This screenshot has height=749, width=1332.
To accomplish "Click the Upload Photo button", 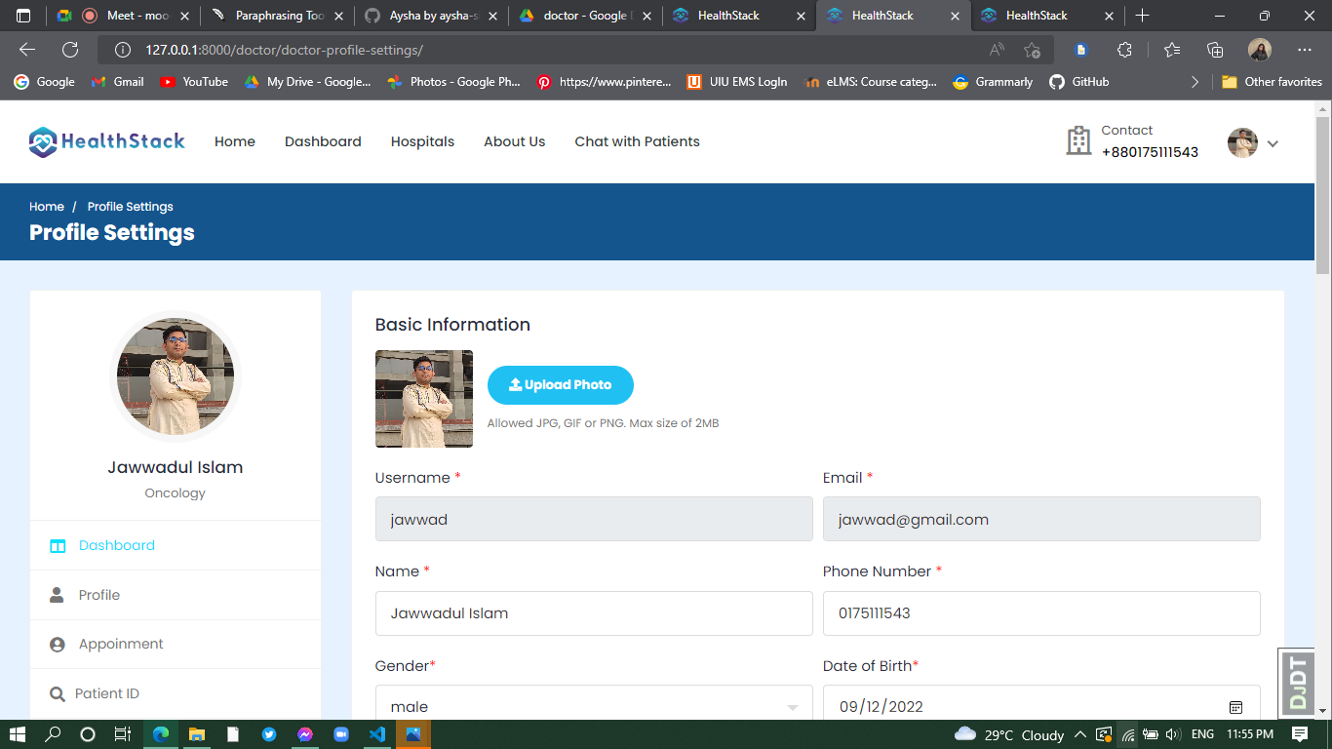I will 560,384.
